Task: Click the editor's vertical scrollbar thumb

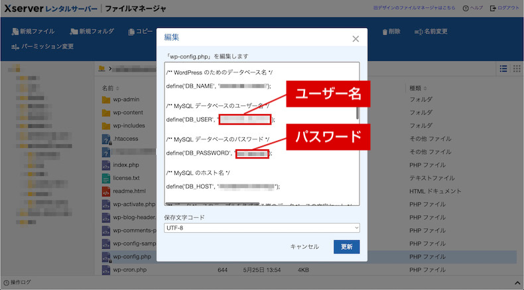Action: pos(358,113)
